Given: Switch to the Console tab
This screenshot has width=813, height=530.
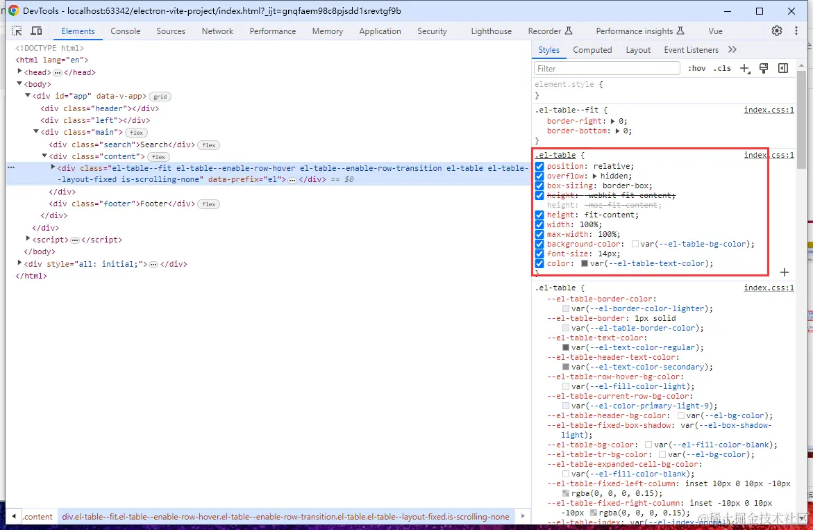Looking at the screenshot, I should tap(126, 31).
